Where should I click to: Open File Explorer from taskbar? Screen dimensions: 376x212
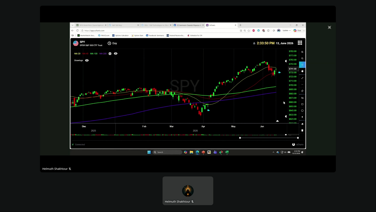pyautogui.click(x=191, y=152)
